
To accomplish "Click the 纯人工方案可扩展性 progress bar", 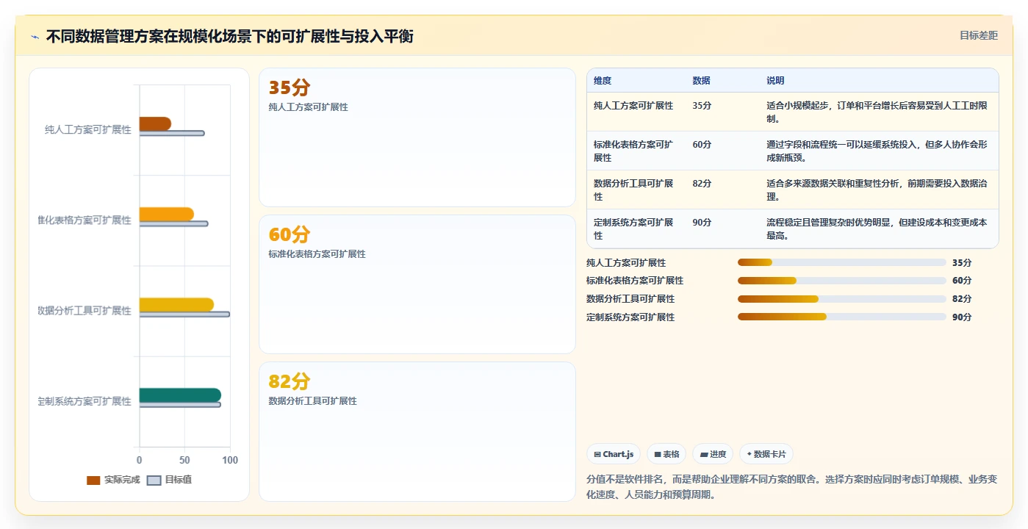I will (x=841, y=262).
